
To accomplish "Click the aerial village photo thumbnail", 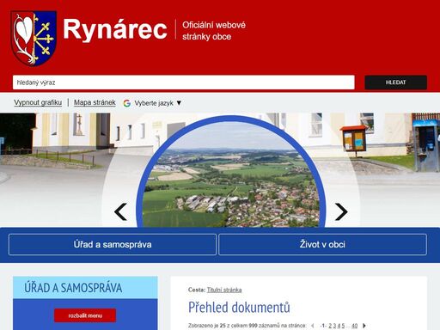I will click(231, 173).
